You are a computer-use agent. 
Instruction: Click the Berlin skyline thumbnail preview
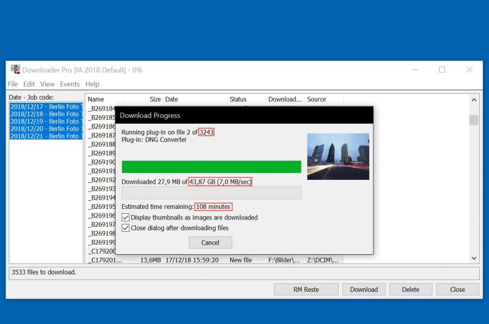[x=338, y=156]
